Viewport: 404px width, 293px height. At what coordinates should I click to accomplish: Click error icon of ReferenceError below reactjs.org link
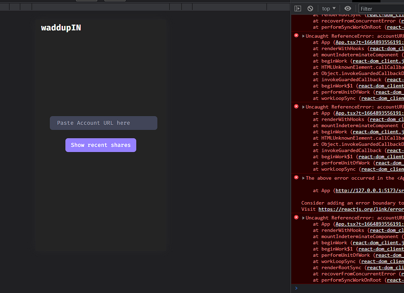tap(296, 217)
